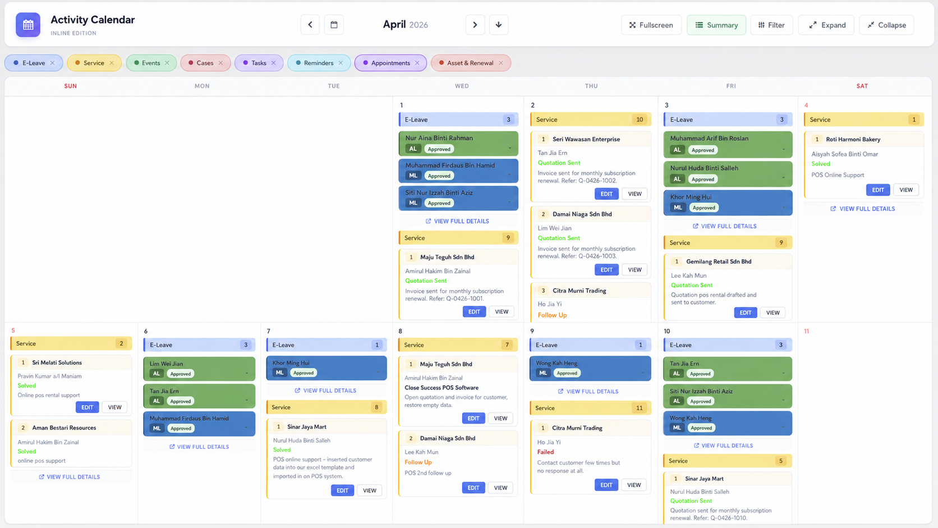
Task: Collapse the Service section on April 2
Action: coord(590,120)
